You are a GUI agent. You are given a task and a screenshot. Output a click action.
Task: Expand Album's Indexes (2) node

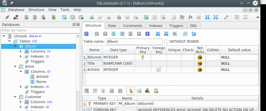pos(21,56)
